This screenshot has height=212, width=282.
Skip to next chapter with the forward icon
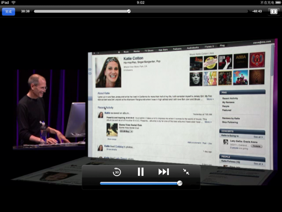coord(163,172)
